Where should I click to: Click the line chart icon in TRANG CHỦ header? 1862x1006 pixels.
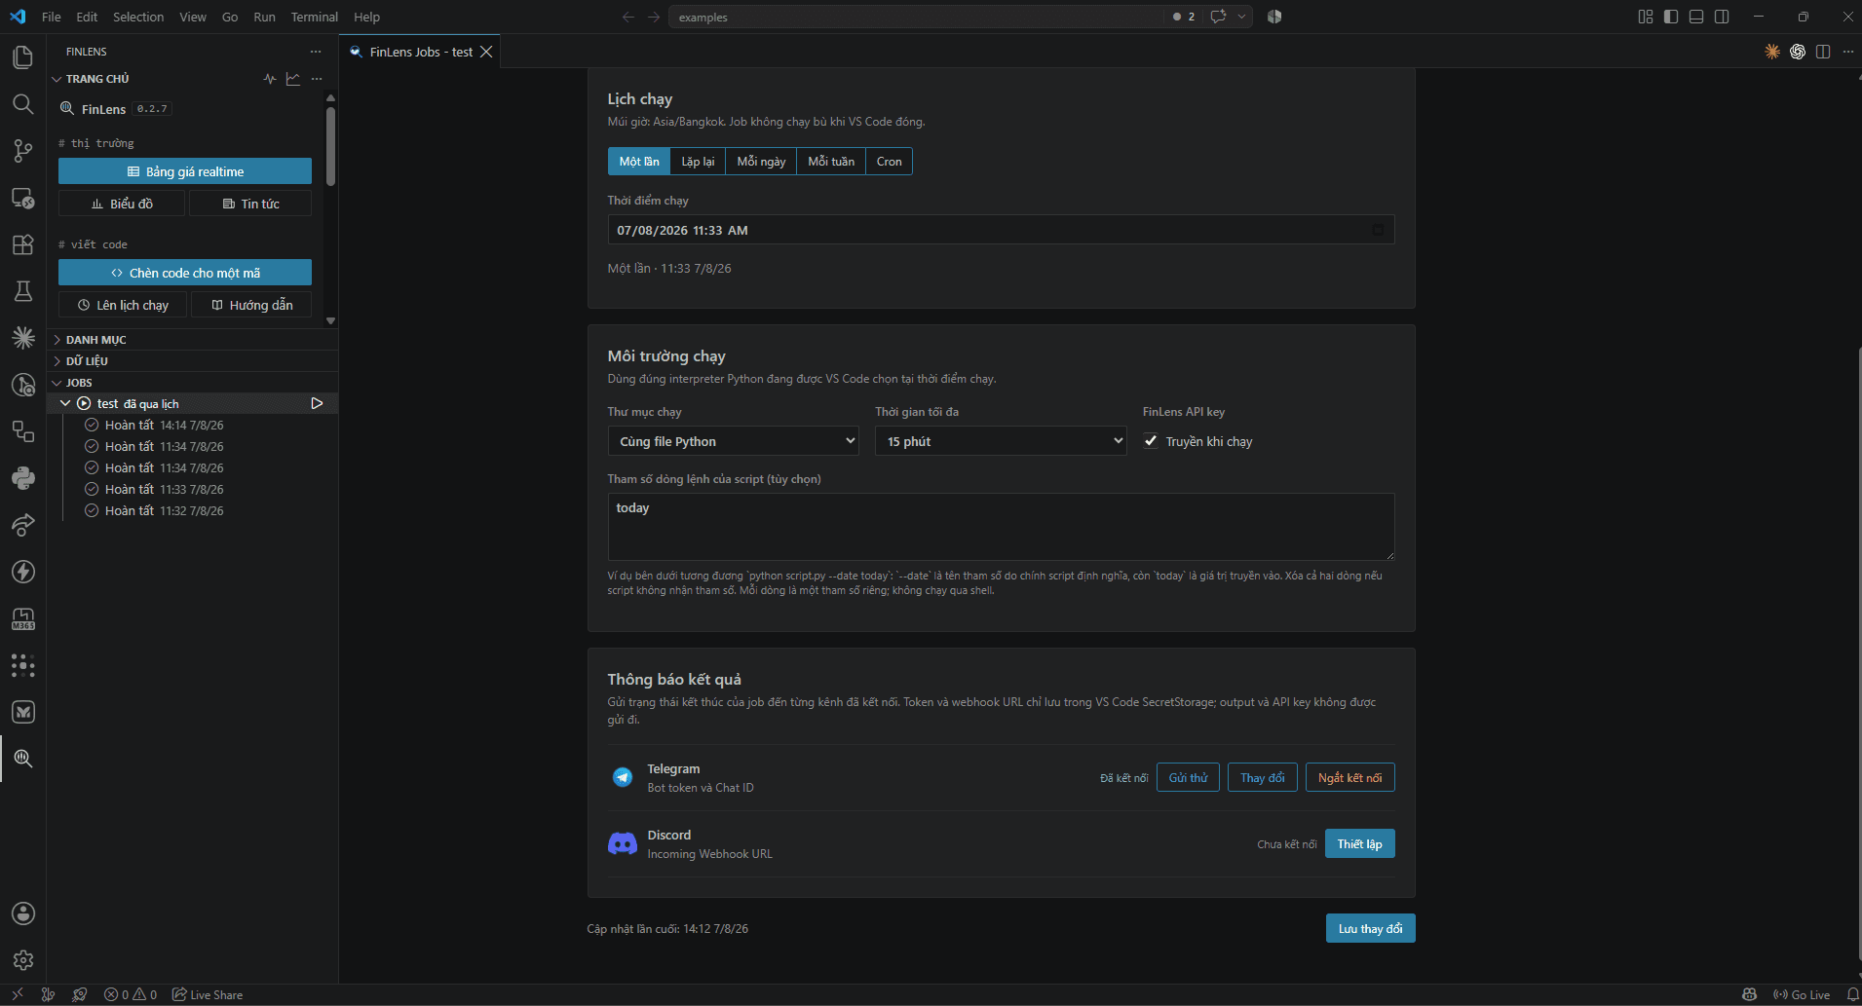pos(293,79)
